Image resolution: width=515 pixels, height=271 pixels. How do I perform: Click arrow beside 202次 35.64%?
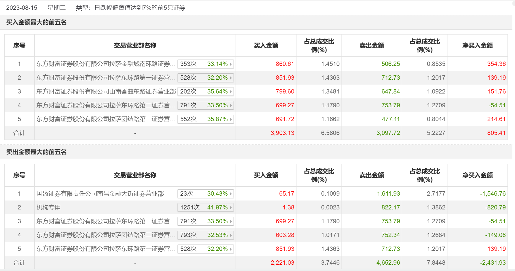[x=231, y=91]
